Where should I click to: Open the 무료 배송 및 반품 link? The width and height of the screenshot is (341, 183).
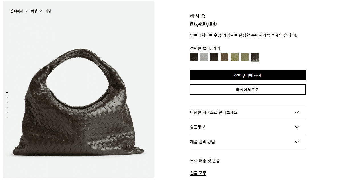tap(205, 161)
